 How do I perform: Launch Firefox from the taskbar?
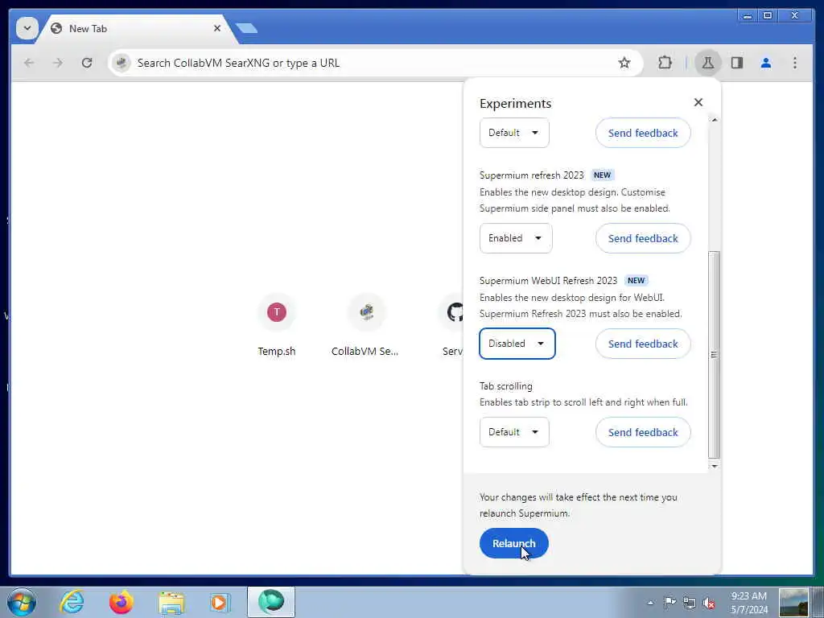121,602
